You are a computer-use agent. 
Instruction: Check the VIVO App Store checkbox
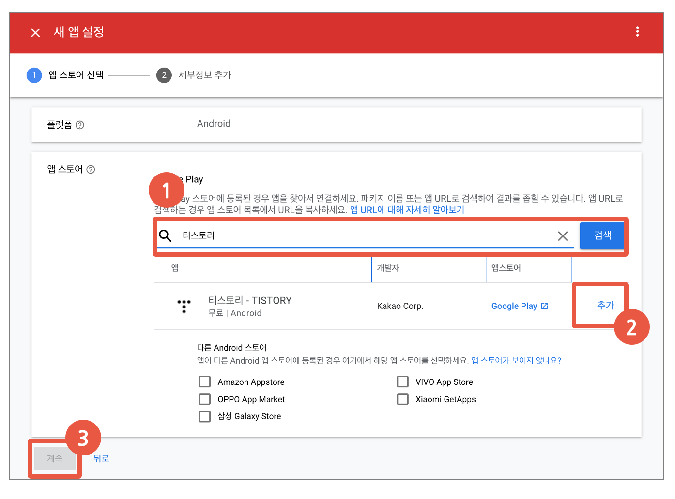click(x=403, y=382)
